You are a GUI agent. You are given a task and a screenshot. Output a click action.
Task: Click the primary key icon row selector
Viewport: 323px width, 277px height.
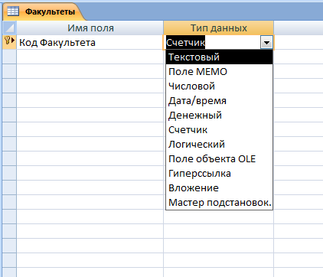click(x=9, y=42)
